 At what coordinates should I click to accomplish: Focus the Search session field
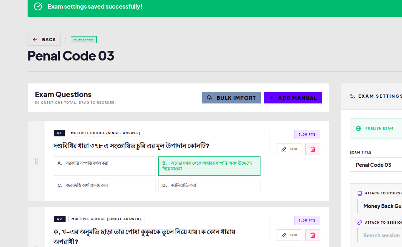[x=380, y=235]
